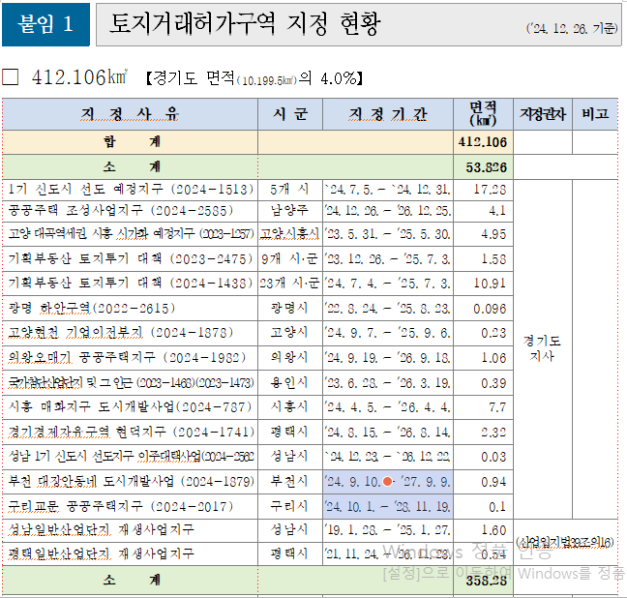Viewport: 627px width, 598px height.
Task: Click area value 4.1
Action: point(483,211)
